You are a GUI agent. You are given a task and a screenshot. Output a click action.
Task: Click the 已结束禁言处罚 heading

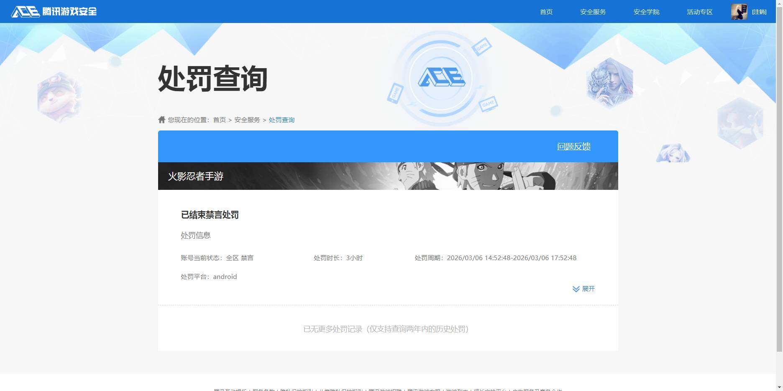pyautogui.click(x=210, y=215)
